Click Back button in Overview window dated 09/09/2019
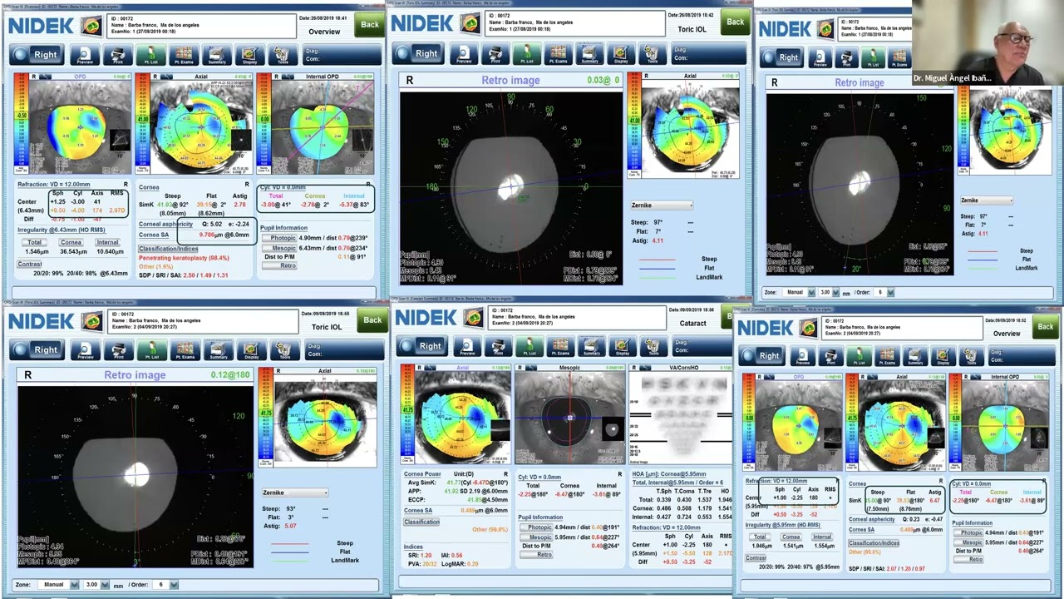The image size is (1064, 599). pos(1045,326)
